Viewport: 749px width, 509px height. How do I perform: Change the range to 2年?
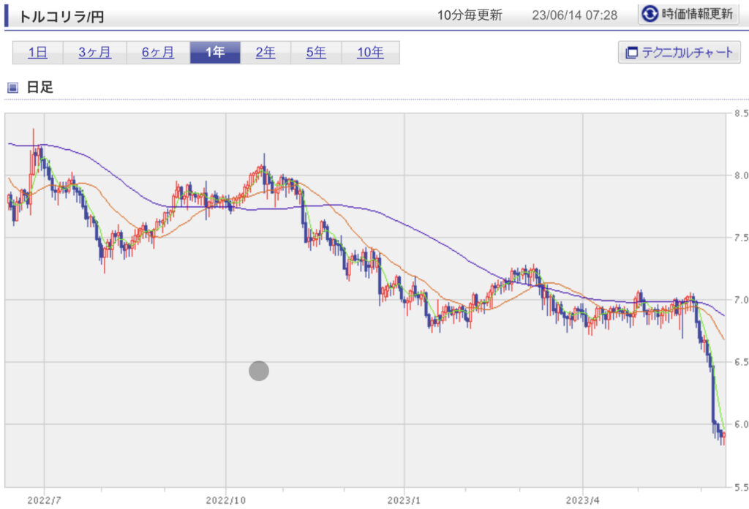[266, 53]
